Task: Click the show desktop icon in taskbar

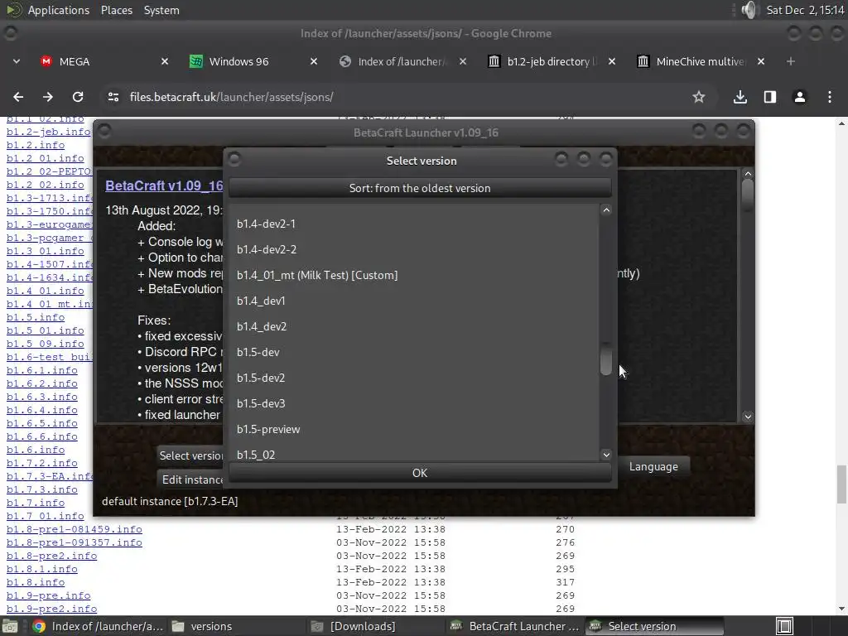Action: 10,626
